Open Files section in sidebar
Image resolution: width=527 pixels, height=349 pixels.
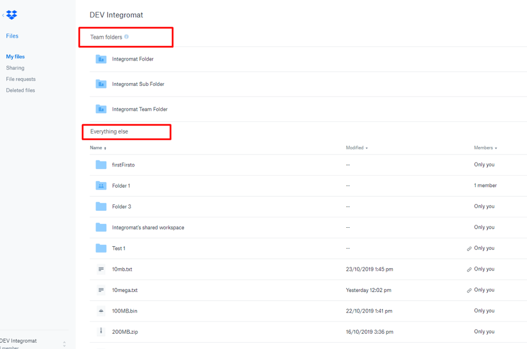[12, 36]
